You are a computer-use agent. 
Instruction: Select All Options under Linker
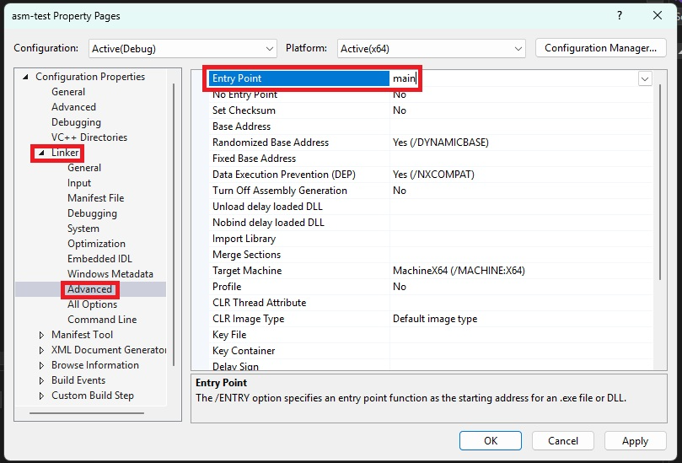click(92, 304)
